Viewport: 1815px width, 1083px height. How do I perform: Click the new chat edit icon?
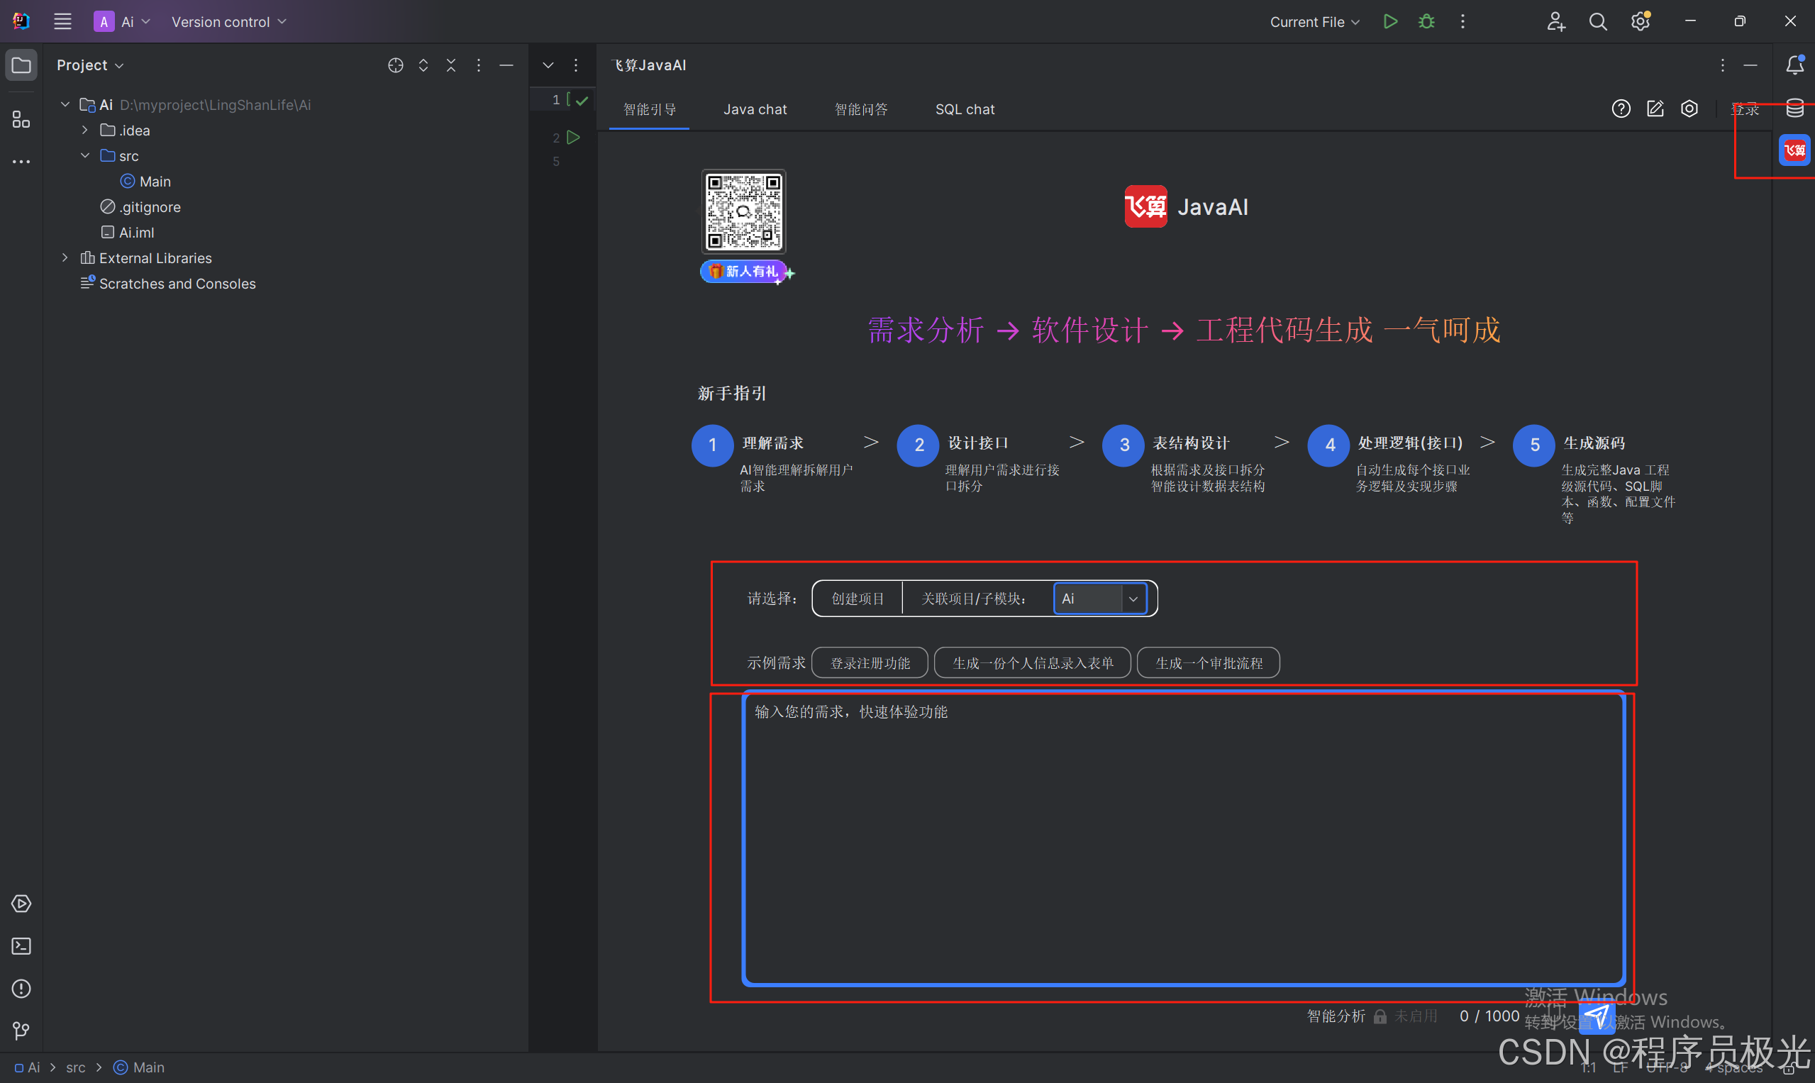coord(1655,109)
